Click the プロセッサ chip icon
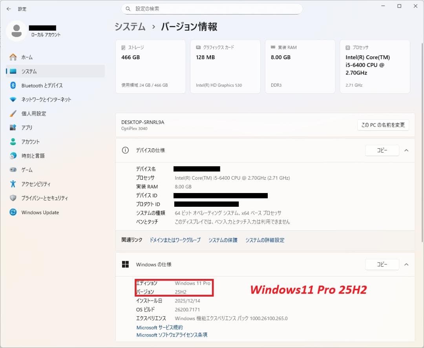The height and width of the screenshot is (348, 424). click(348, 47)
